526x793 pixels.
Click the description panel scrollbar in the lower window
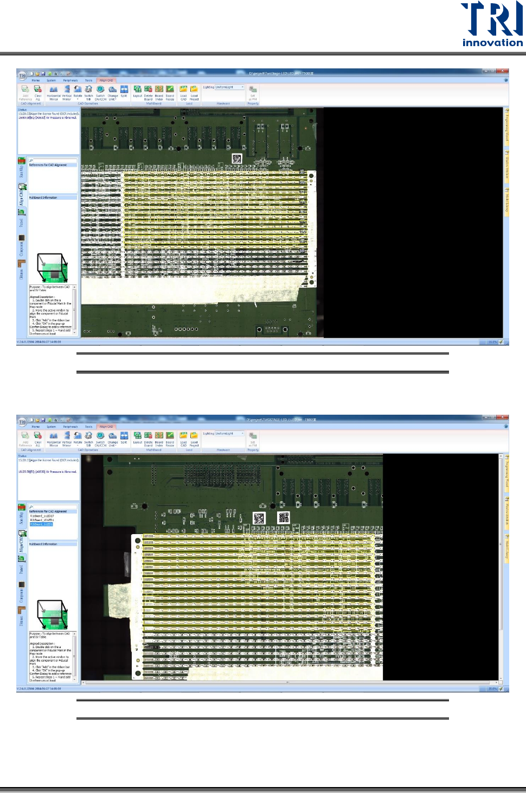point(75,656)
